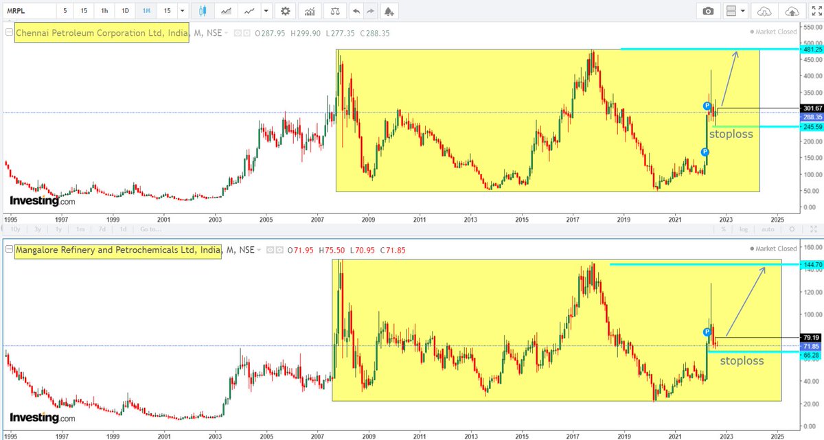Select the first 15 minute interval
This screenshot has width=824, height=440.
pos(84,11)
